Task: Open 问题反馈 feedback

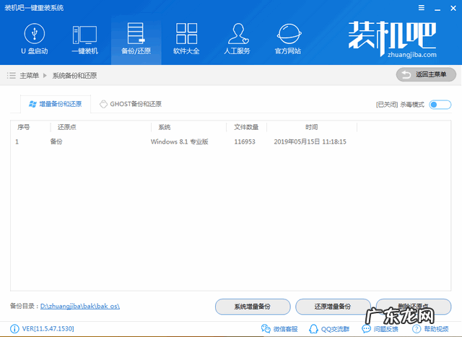Action: tap(380, 329)
